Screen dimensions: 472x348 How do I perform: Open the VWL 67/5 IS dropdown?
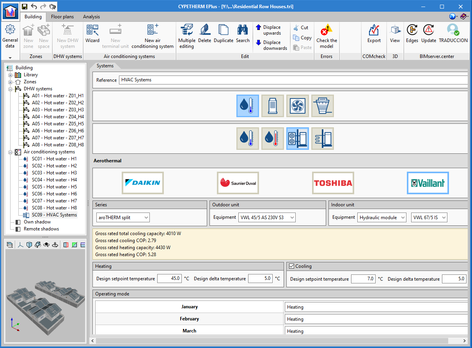[429, 217]
